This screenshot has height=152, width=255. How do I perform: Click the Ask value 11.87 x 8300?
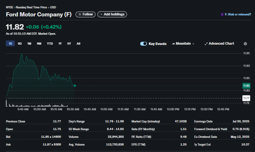(x=52, y=145)
